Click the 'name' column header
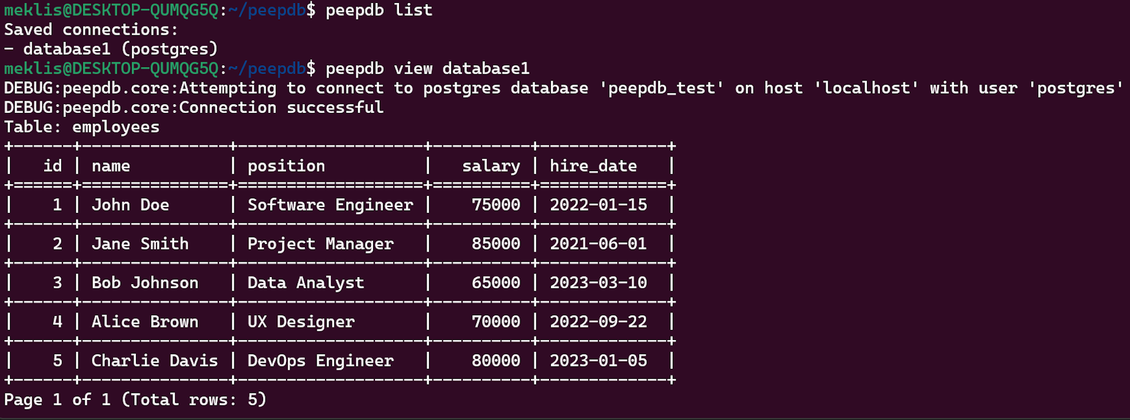The height and width of the screenshot is (420, 1130). 111,166
